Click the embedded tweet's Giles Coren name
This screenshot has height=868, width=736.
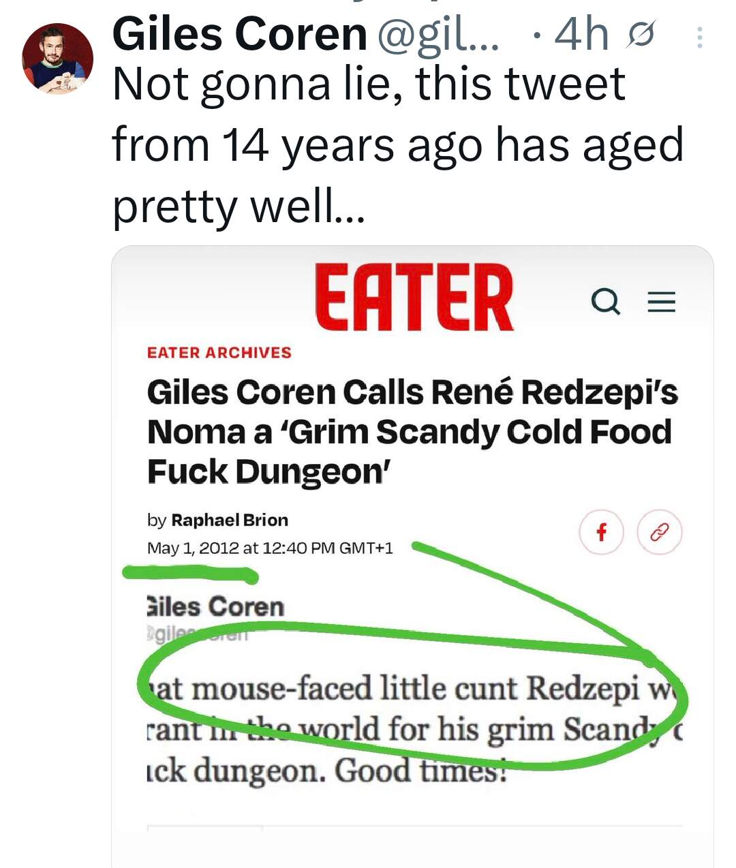[x=215, y=606]
